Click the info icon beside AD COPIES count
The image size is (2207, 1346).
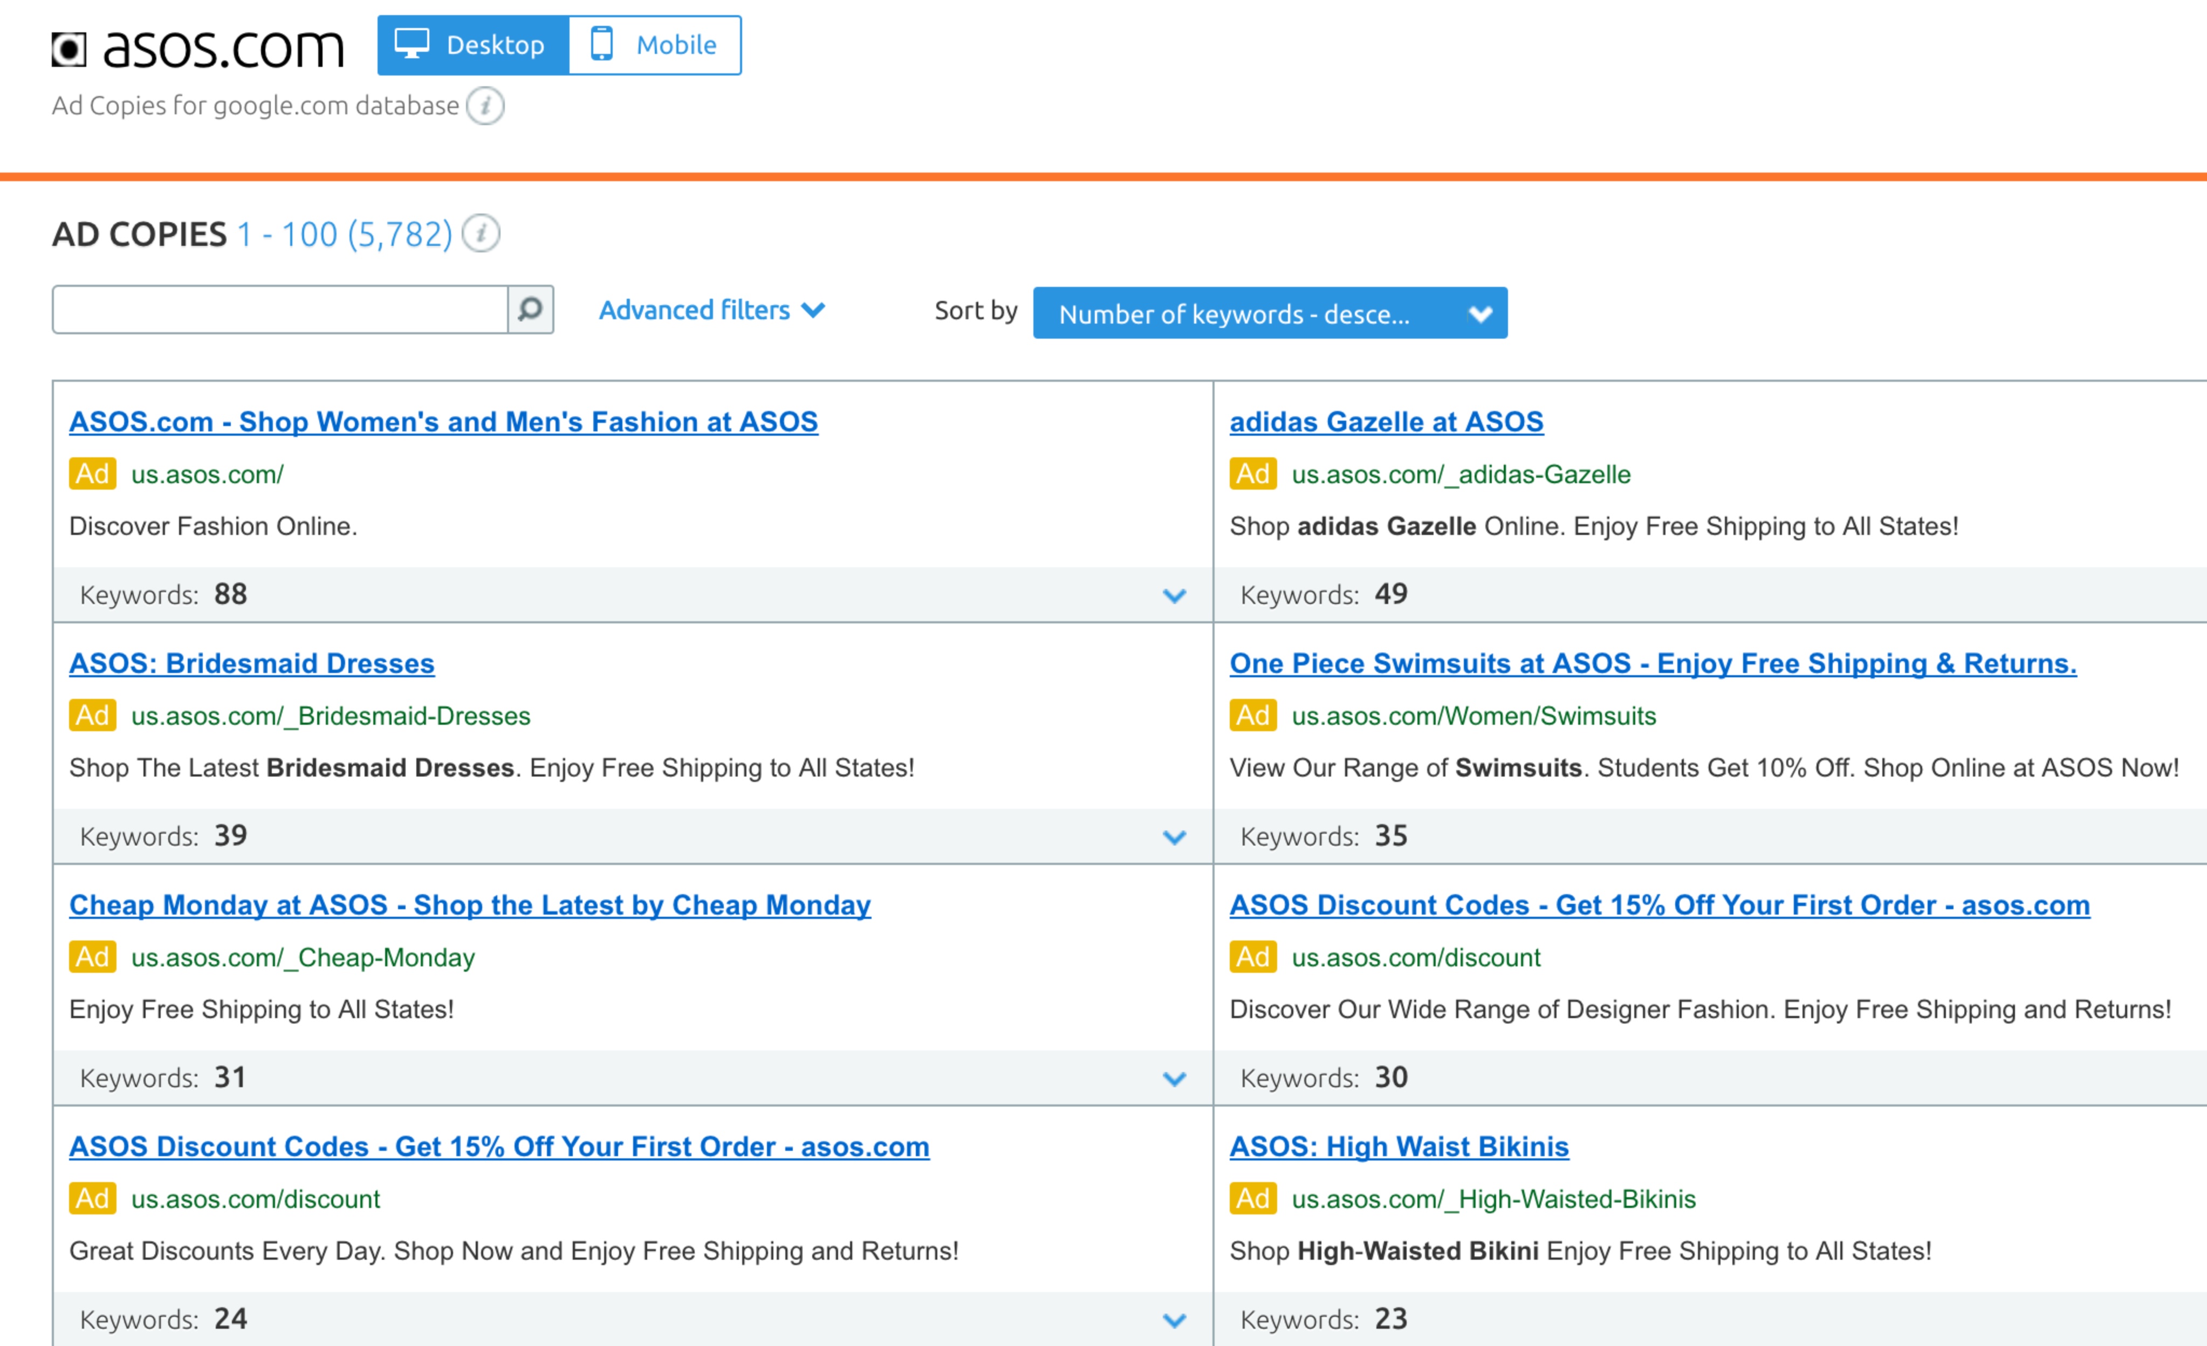[x=481, y=234]
